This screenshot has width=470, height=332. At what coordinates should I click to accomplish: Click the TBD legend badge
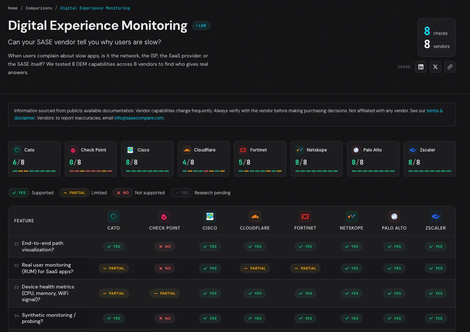point(182,193)
